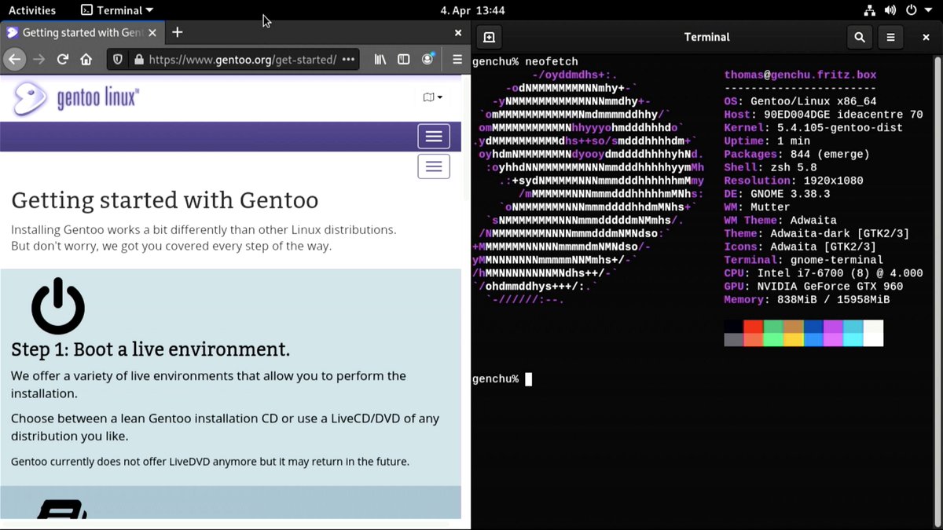
Task: Open the Terminal hamburger menu
Action: [x=890, y=37]
